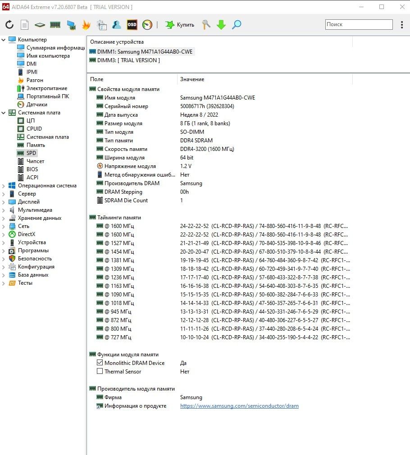This screenshot has width=410, height=455.
Task: Expand the Сервер tree node
Action: [4, 194]
